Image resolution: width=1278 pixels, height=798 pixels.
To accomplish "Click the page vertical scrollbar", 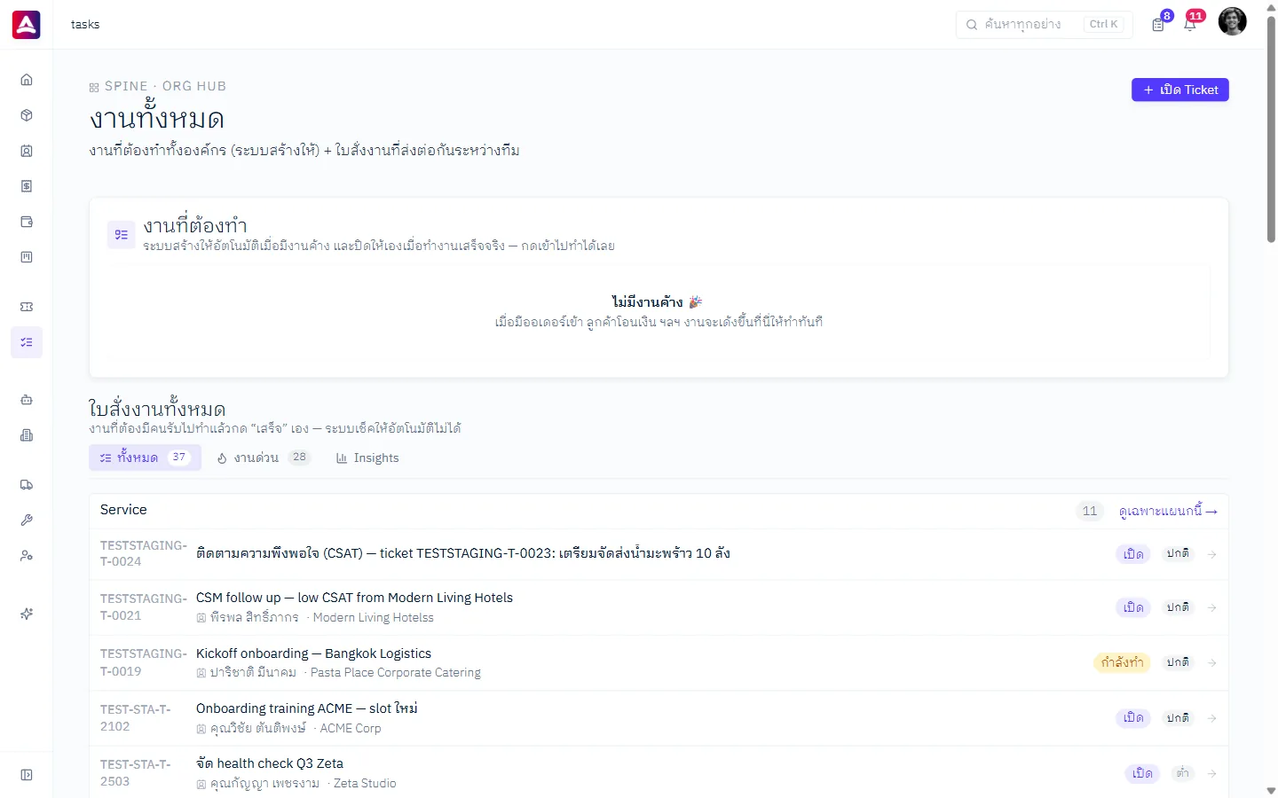I will click(x=1271, y=129).
